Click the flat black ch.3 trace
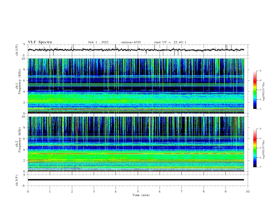This screenshot has height=215, width=279. point(136,180)
